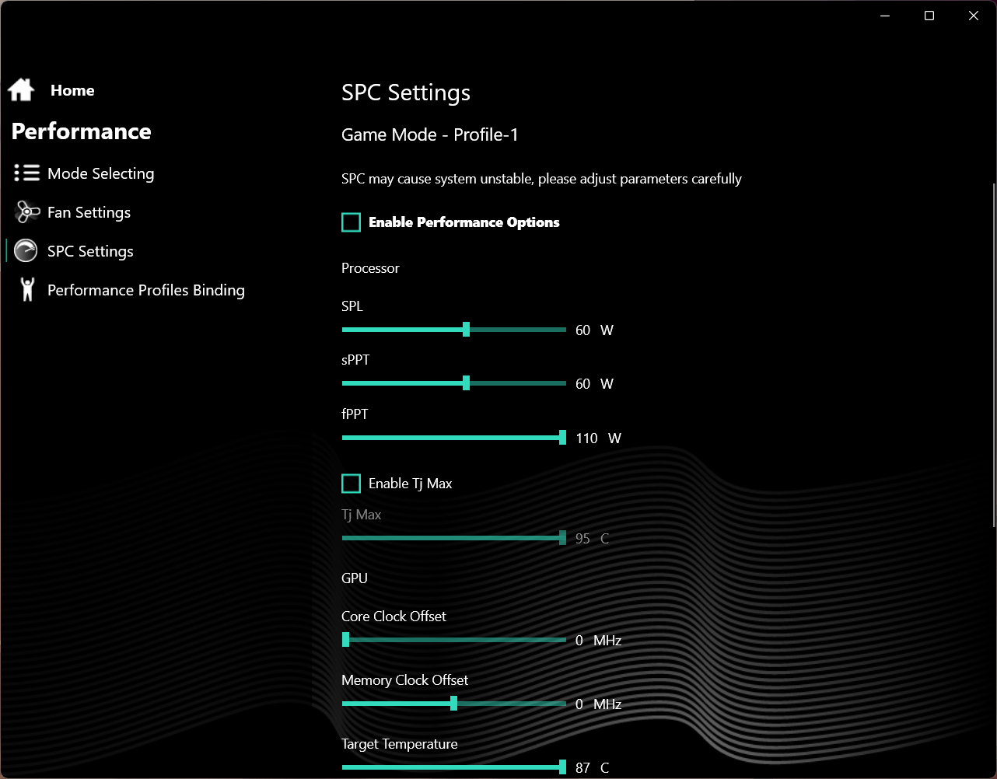The image size is (997, 779).
Task: Click the Home label in sidebar
Action: 72,90
